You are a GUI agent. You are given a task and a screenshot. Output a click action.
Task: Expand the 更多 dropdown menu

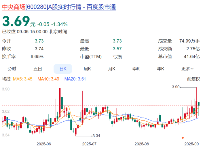pos(187,69)
